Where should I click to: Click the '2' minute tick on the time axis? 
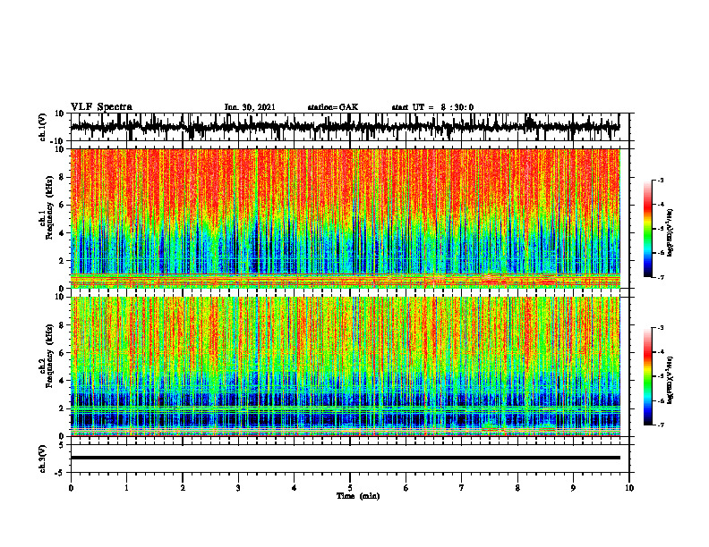[183, 488]
